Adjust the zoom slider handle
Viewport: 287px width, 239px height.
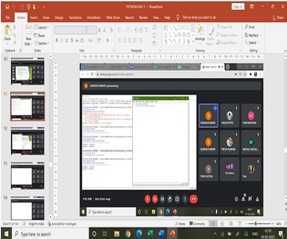pos(256,223)
